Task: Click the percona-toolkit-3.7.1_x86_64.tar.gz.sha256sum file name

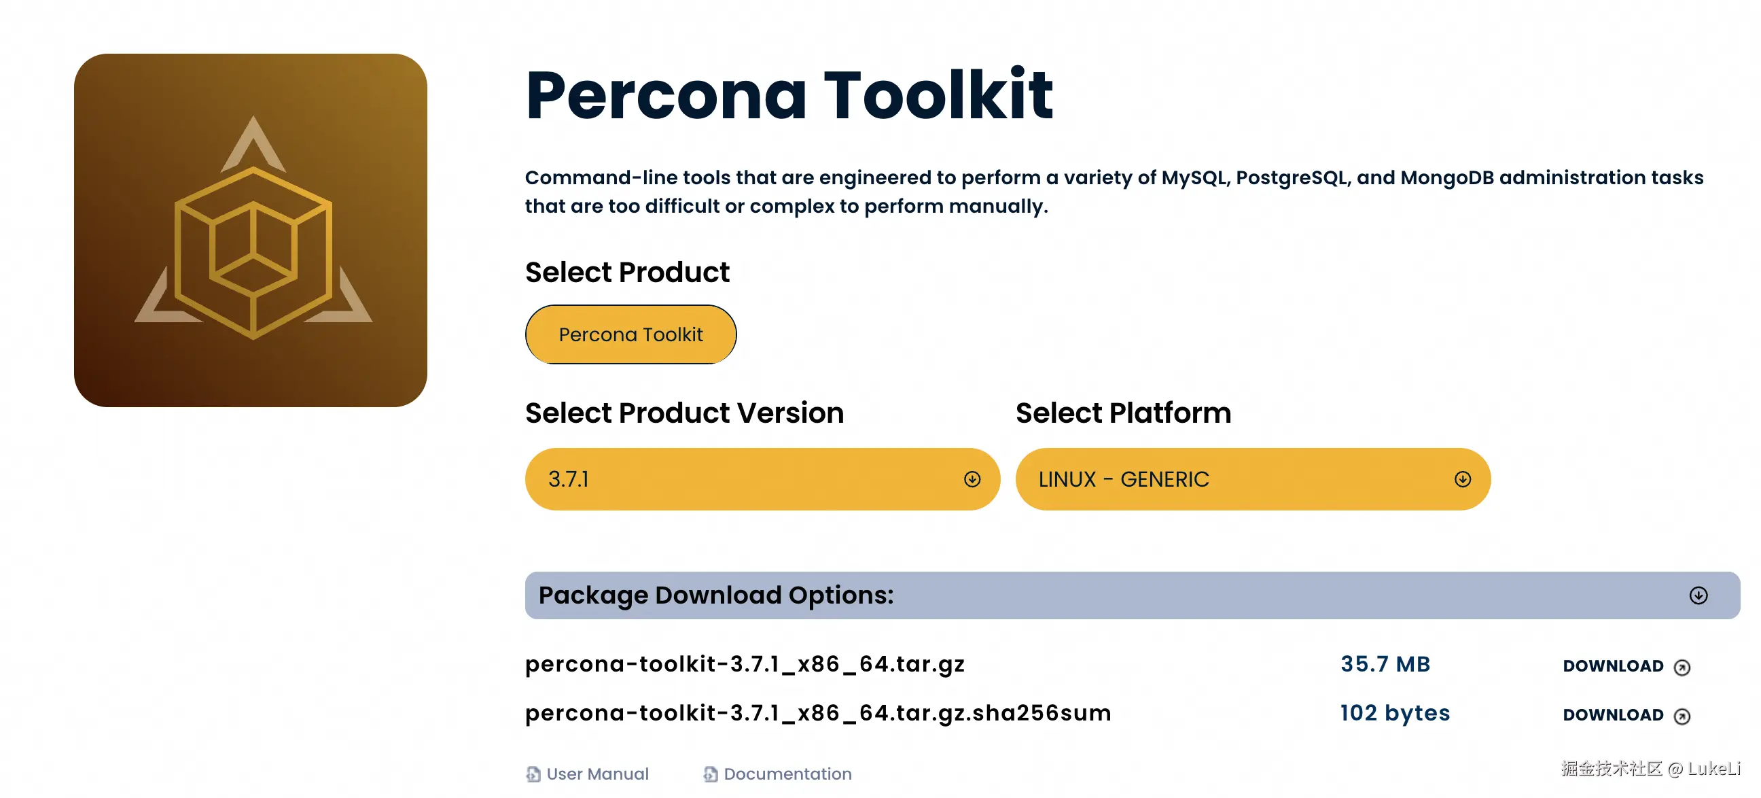Action: coord(817,713)
